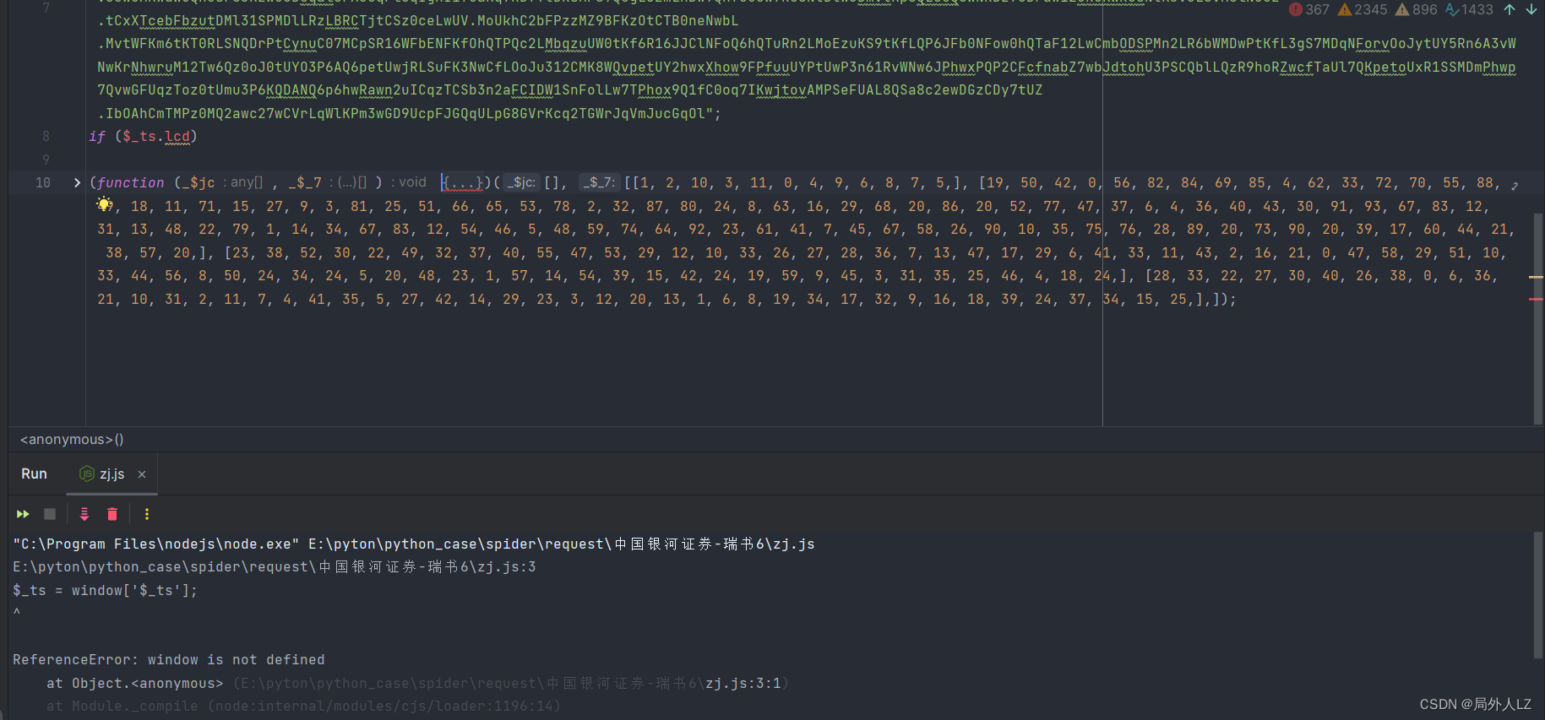Click the soft-wrap indicator at line 10 end
Screen dimensions: 1545x720
pyautogui.click(x=1515, y=186)
